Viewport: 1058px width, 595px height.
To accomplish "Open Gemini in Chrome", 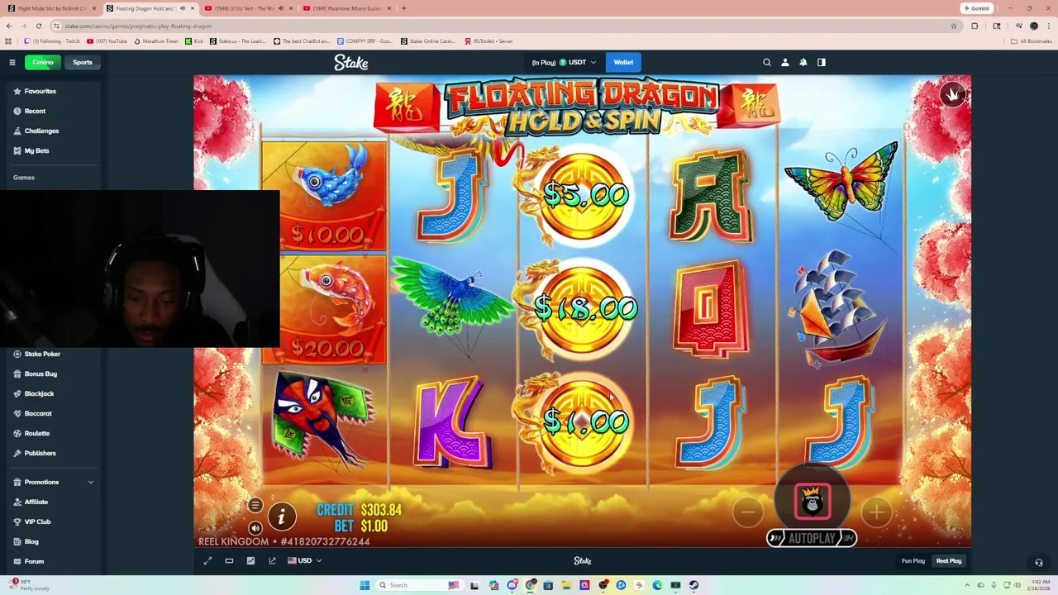I will [x=976, y=8].
